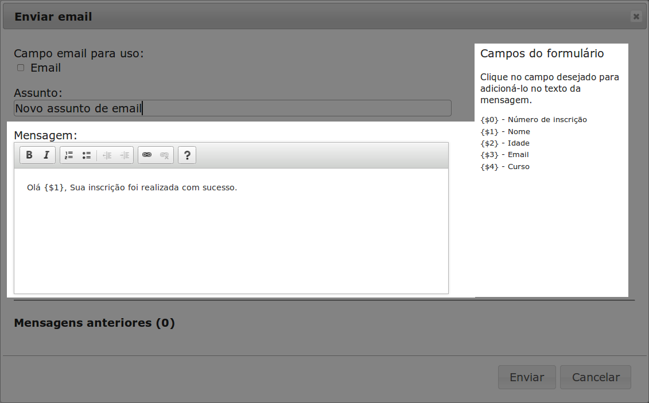Toggle bold formatting in message editor
The width and height of the screenshot is (649, 403).
[x=29, y=155]
